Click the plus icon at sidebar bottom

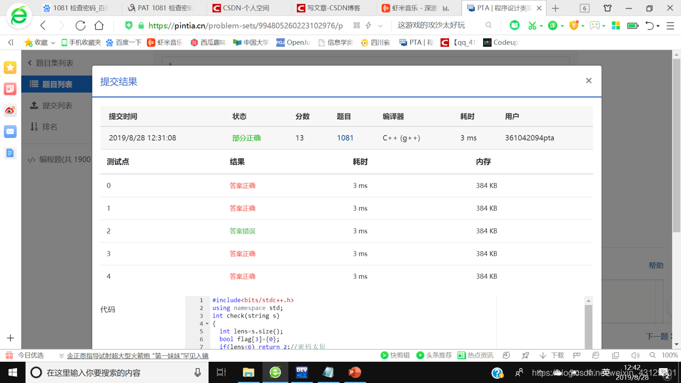click(10, 338)
